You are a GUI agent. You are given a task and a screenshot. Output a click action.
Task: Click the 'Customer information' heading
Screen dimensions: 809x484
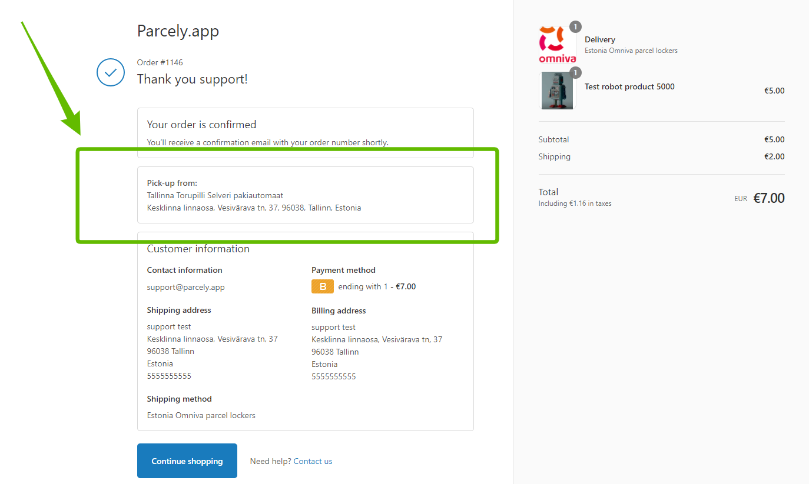(x=198, y=249)
